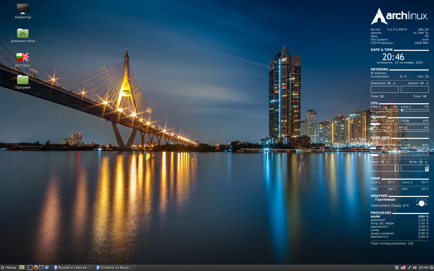This screenshot has width=434, height=271.
Task: Click the Download graph box
Action: 385,89
